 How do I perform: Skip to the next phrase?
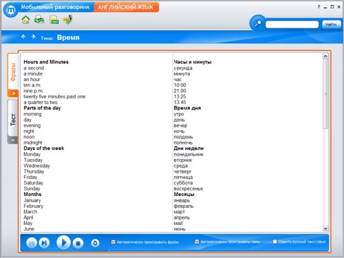coord(44,243)
